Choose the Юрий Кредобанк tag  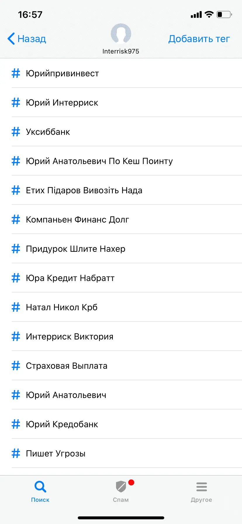pyautogui.click(x=62, y=424)
